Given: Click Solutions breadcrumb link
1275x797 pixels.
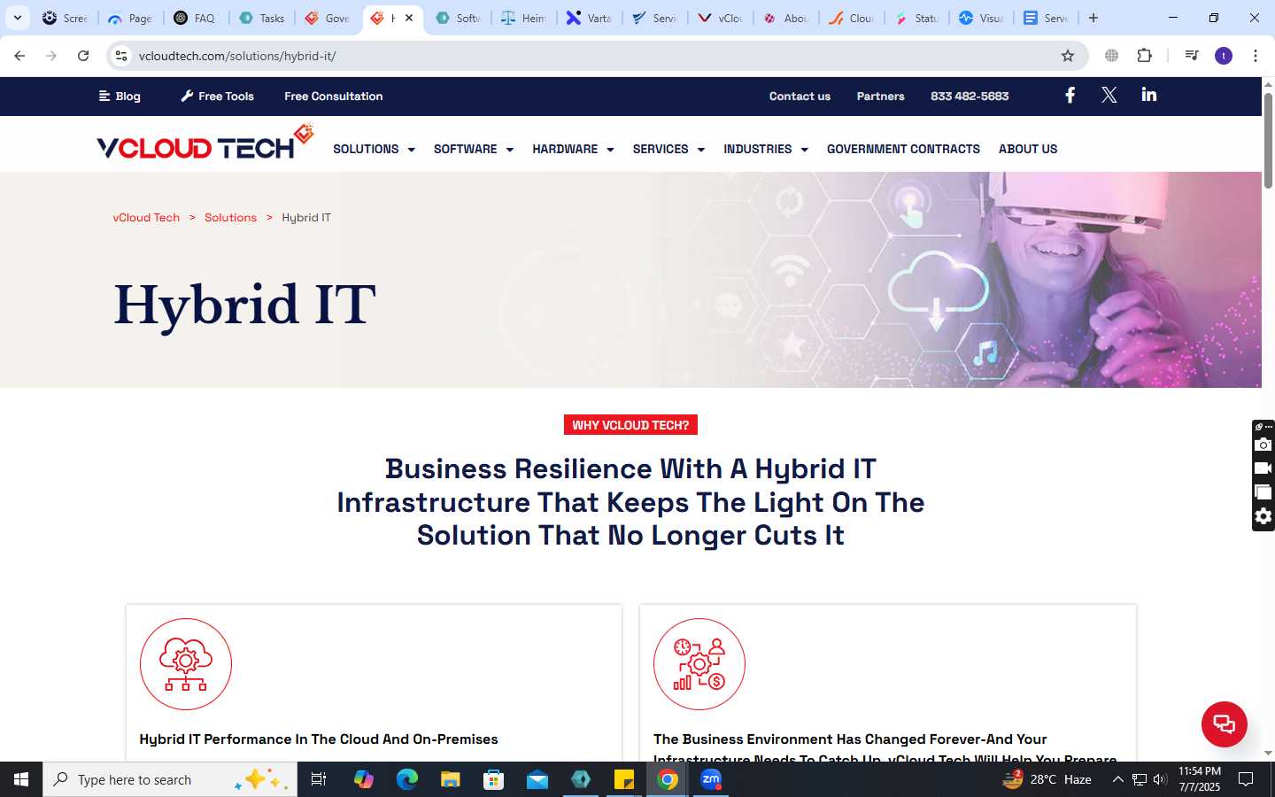Looking at the screenshot, I should click(x=230, y=217).
